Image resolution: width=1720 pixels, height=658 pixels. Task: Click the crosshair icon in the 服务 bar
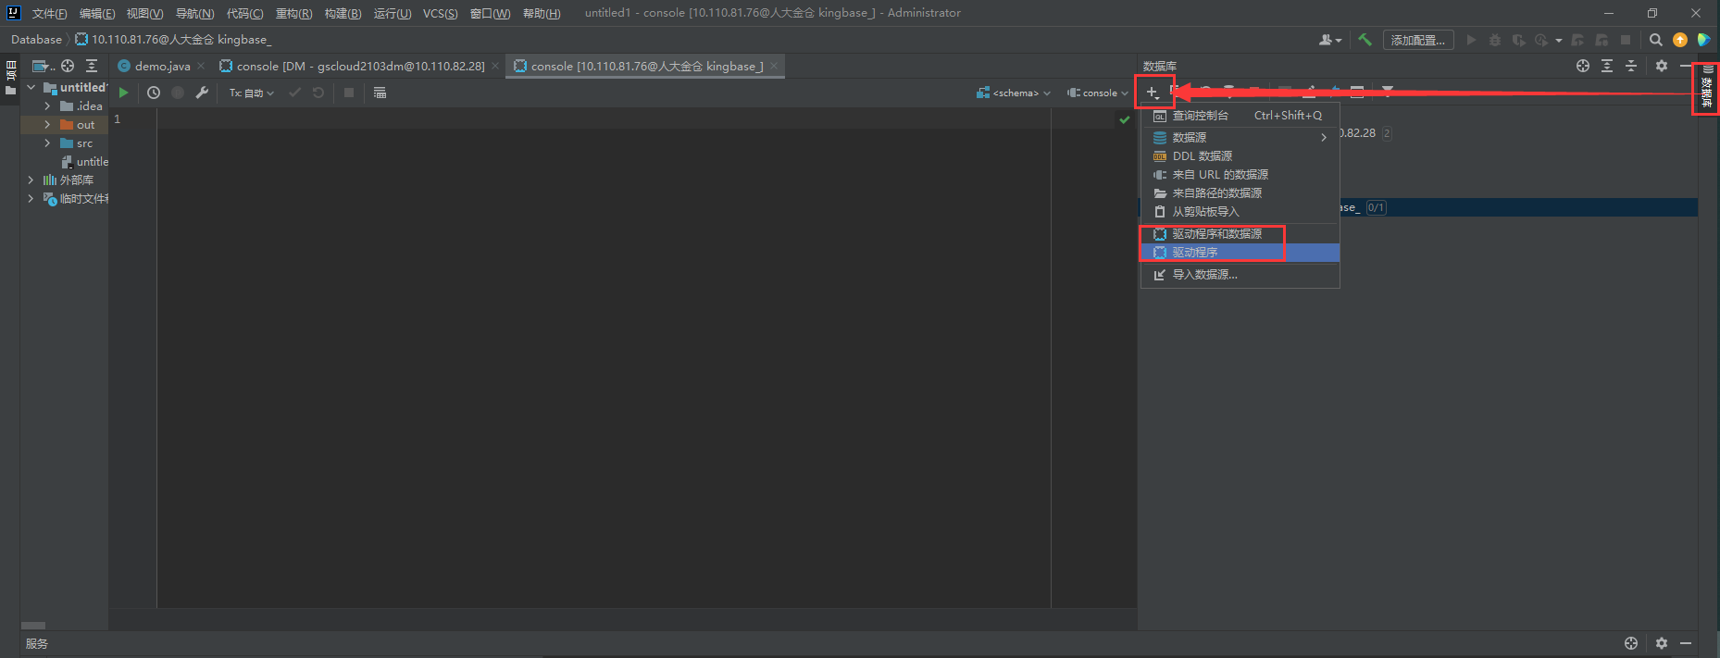1631,643
